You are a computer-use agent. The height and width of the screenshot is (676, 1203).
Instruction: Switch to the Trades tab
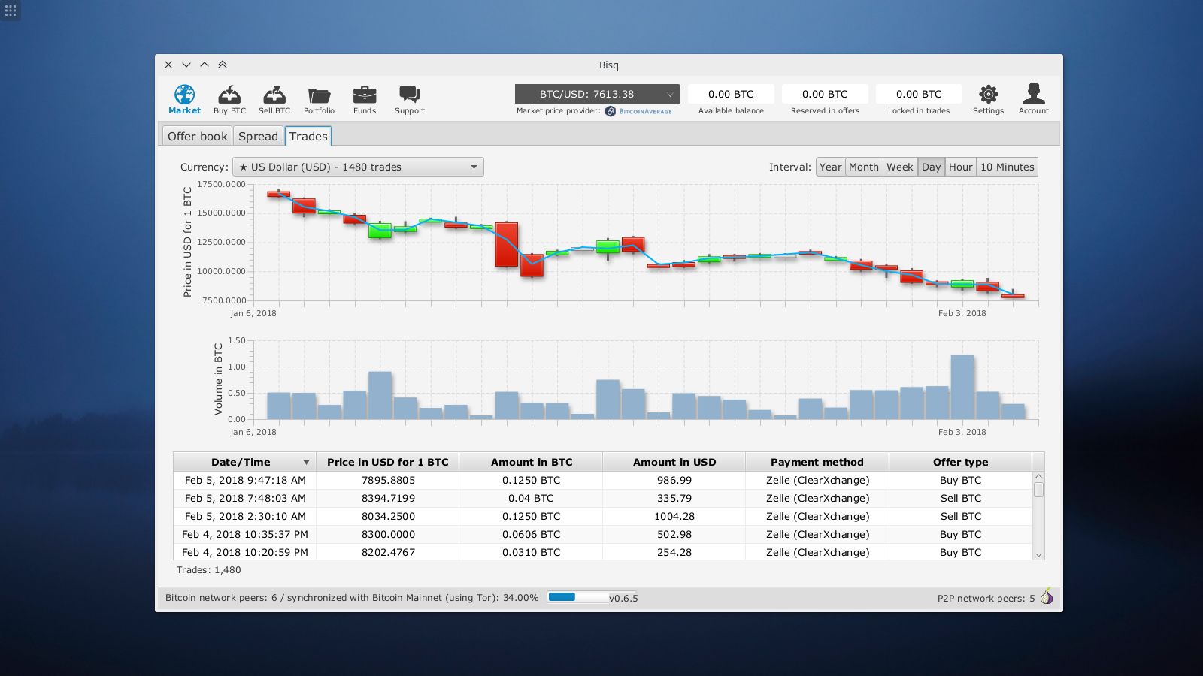click(308, 136)
